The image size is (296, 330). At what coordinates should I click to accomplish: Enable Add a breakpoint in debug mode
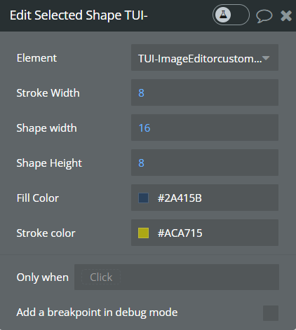tap(271, 313)
